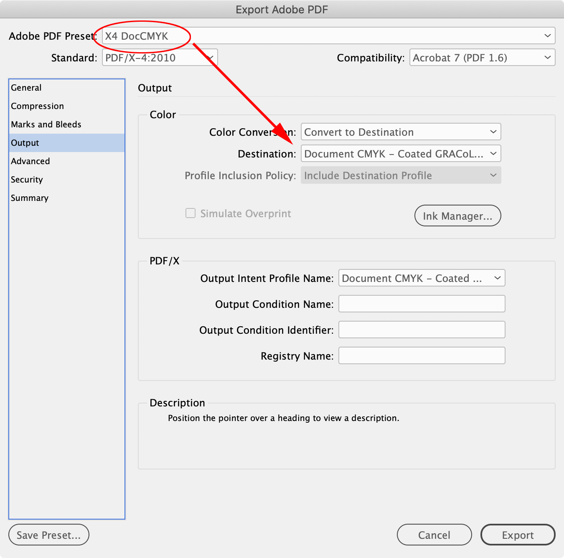This screenshot has width=564, height=558.
Task: Open the Marks and Bleeds section
Action: coord(46,124)
